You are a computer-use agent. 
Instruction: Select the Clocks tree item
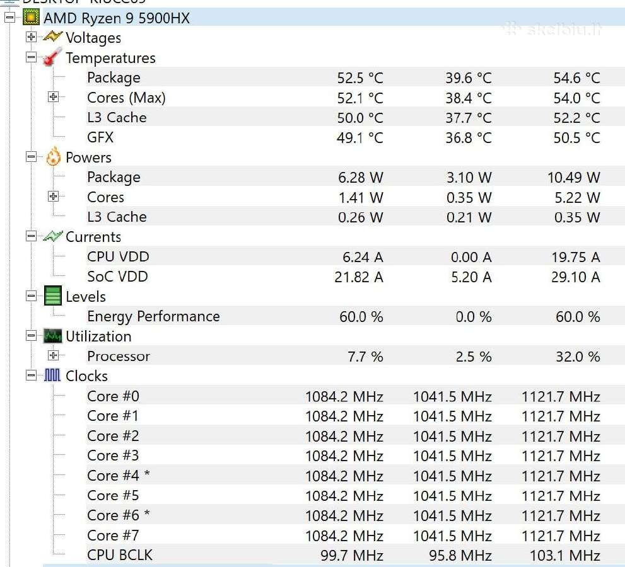pos(86,376)
